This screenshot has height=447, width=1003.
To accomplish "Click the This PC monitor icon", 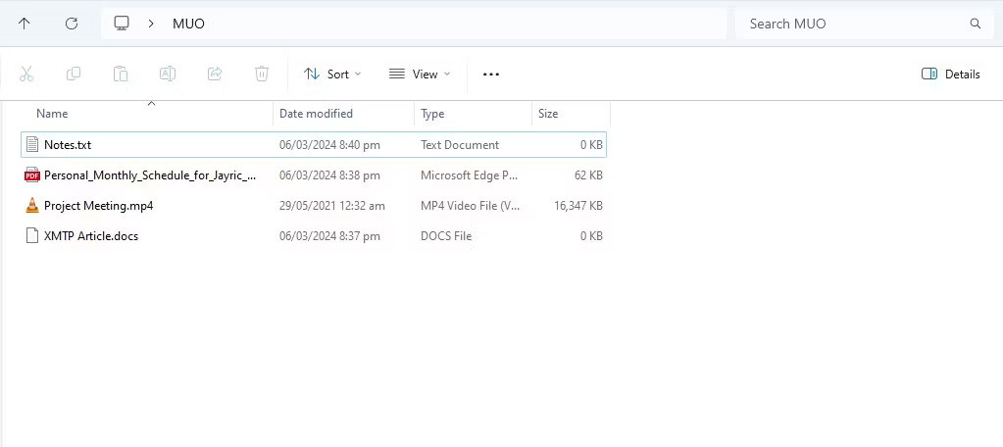I will coord(122,24).
